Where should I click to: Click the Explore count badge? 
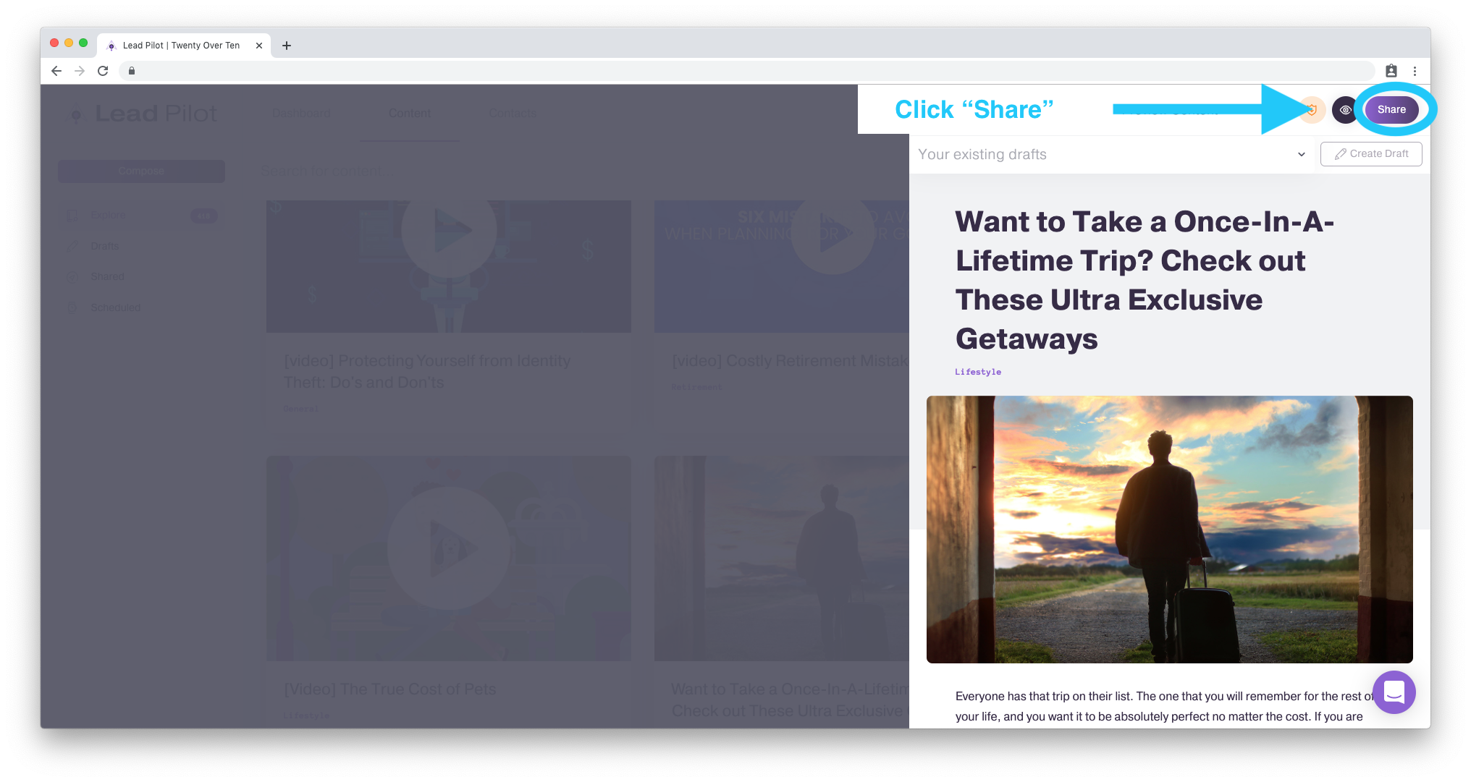(203, 216)
